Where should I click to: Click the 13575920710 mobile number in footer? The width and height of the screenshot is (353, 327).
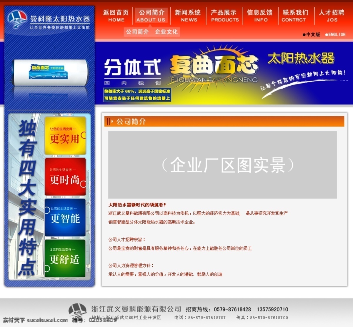272,309
